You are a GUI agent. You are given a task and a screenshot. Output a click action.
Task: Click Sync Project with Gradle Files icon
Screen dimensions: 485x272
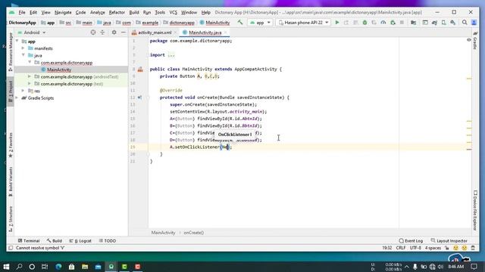434,23
